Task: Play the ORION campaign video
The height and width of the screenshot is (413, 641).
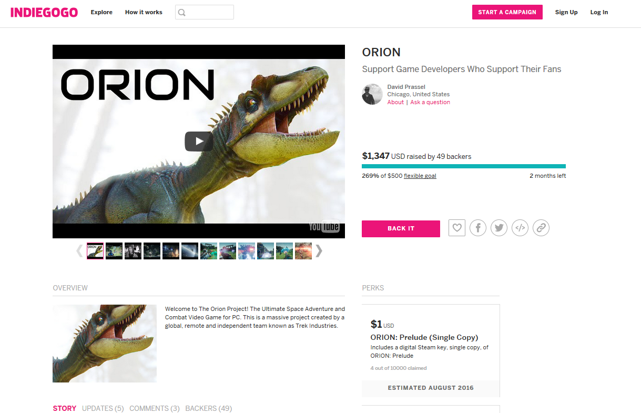Action: (199, 141)
